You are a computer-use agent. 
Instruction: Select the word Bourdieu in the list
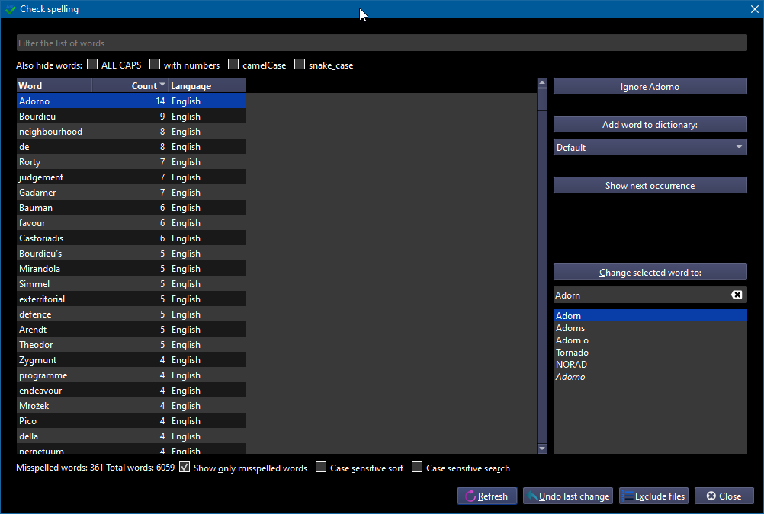point(131,117)
